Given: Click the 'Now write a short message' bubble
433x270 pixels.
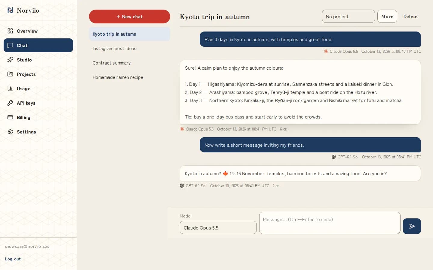Looking at the screenshot, I should pos(310,145).
